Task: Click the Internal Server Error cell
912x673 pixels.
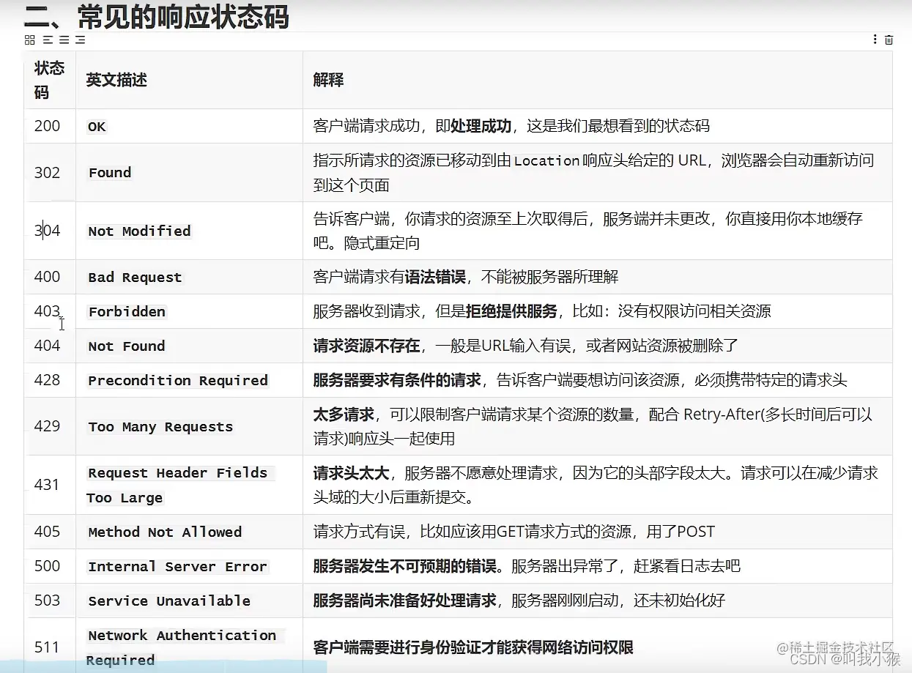Action: tap(178, 566)
